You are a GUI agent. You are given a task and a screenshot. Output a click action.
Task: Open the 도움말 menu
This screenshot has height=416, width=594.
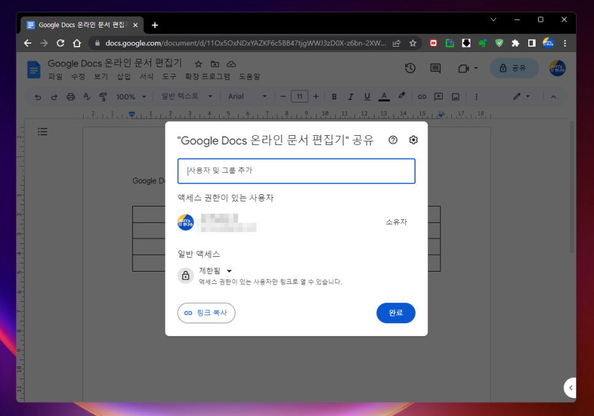click(x=249, y=76)
